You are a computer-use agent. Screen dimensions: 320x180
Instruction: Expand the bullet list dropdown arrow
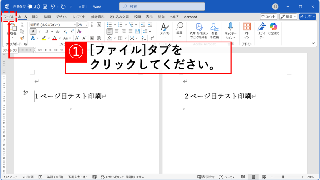click(115, 25)
